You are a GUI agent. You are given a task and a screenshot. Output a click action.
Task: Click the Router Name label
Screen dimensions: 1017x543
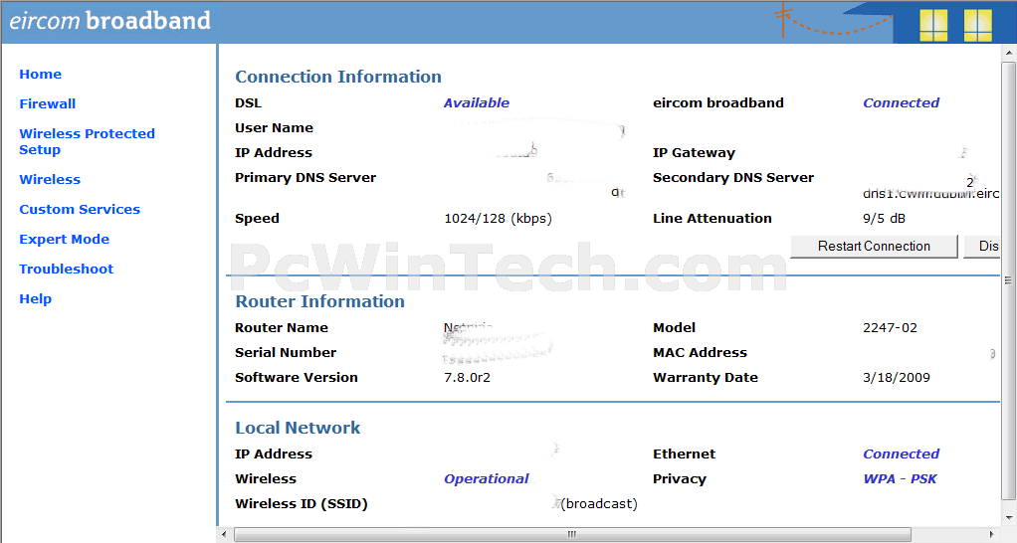[x=282, y=328]
